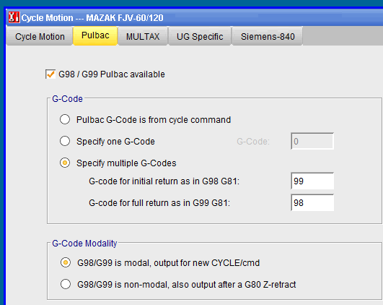This screenshot has height=305, width=383.
Task: Select the Pulbac tab
Action: click(x=95, y=35)
